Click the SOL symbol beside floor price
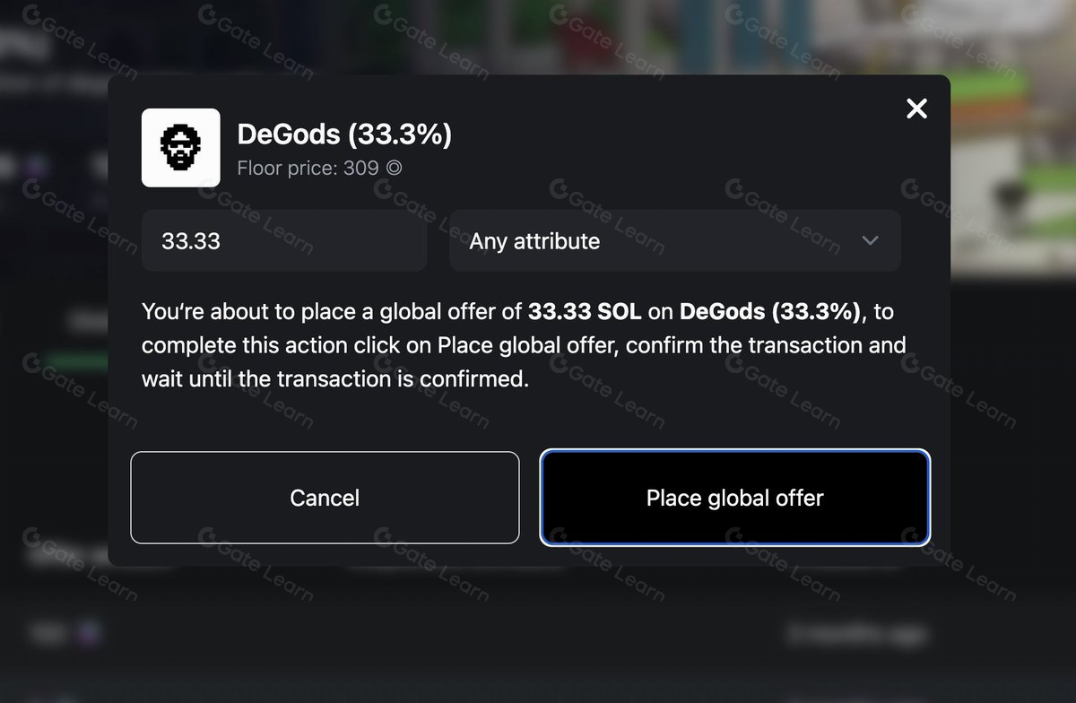The width and height of the screenshot is (1076, 703). pos(395,168)
